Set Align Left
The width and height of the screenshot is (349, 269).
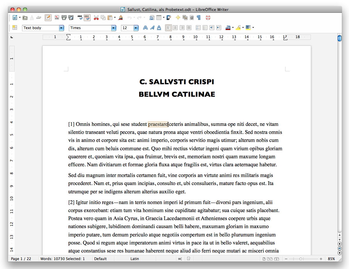click(x=168, y=28)
